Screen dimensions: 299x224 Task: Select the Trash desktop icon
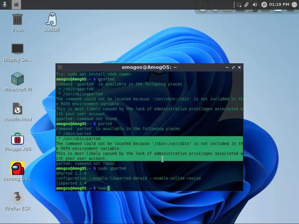click(18, 23)
